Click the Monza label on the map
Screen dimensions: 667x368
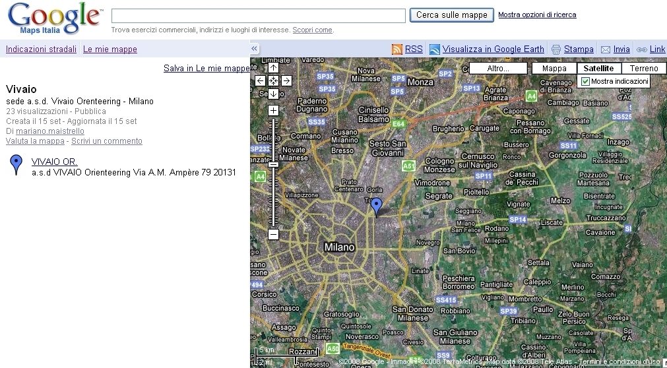420,82
